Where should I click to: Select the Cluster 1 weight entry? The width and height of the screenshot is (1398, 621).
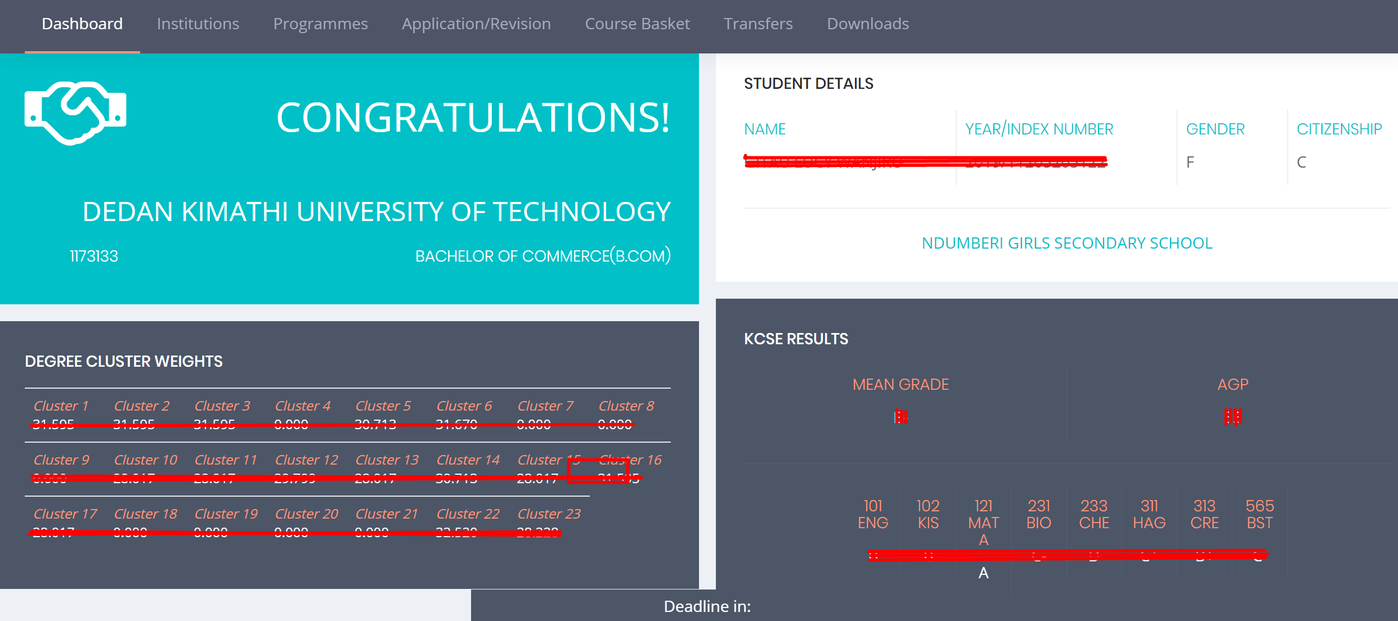(x=61, y=406)
